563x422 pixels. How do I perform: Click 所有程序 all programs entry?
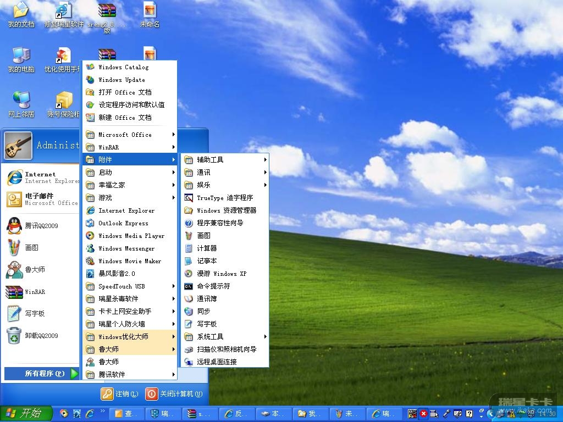click(x=44, y=374)
